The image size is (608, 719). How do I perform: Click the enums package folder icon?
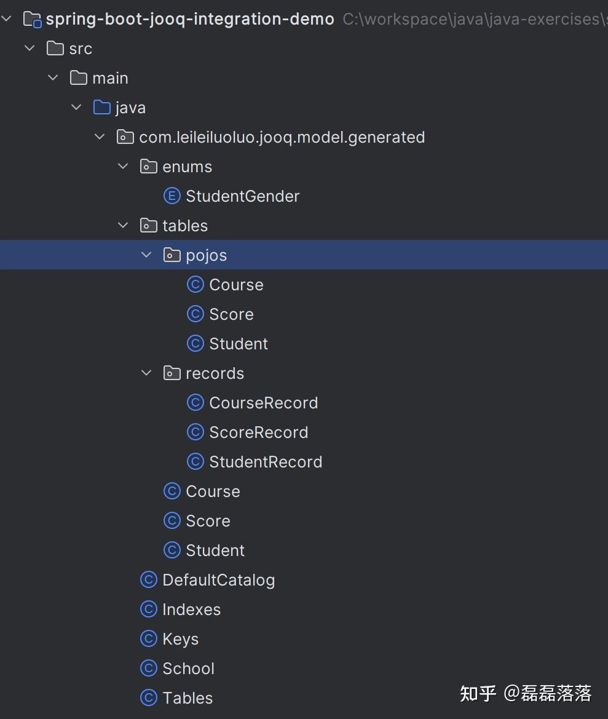(x=149, y=167)
